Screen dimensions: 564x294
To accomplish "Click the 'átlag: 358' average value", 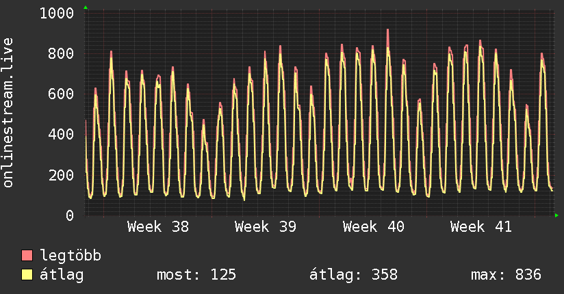I will point(354,275).
